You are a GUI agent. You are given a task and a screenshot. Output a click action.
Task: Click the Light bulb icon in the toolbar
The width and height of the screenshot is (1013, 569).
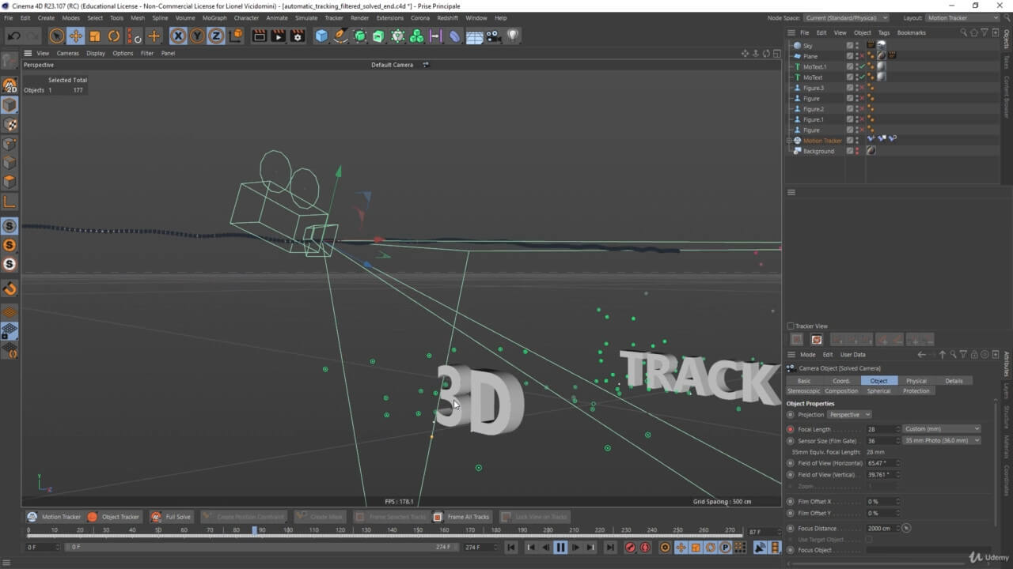click(x=513, y=36)
